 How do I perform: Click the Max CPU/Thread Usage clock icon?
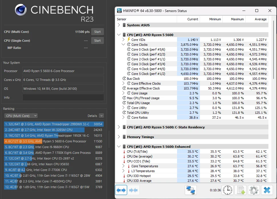click(x=124, y=98)
